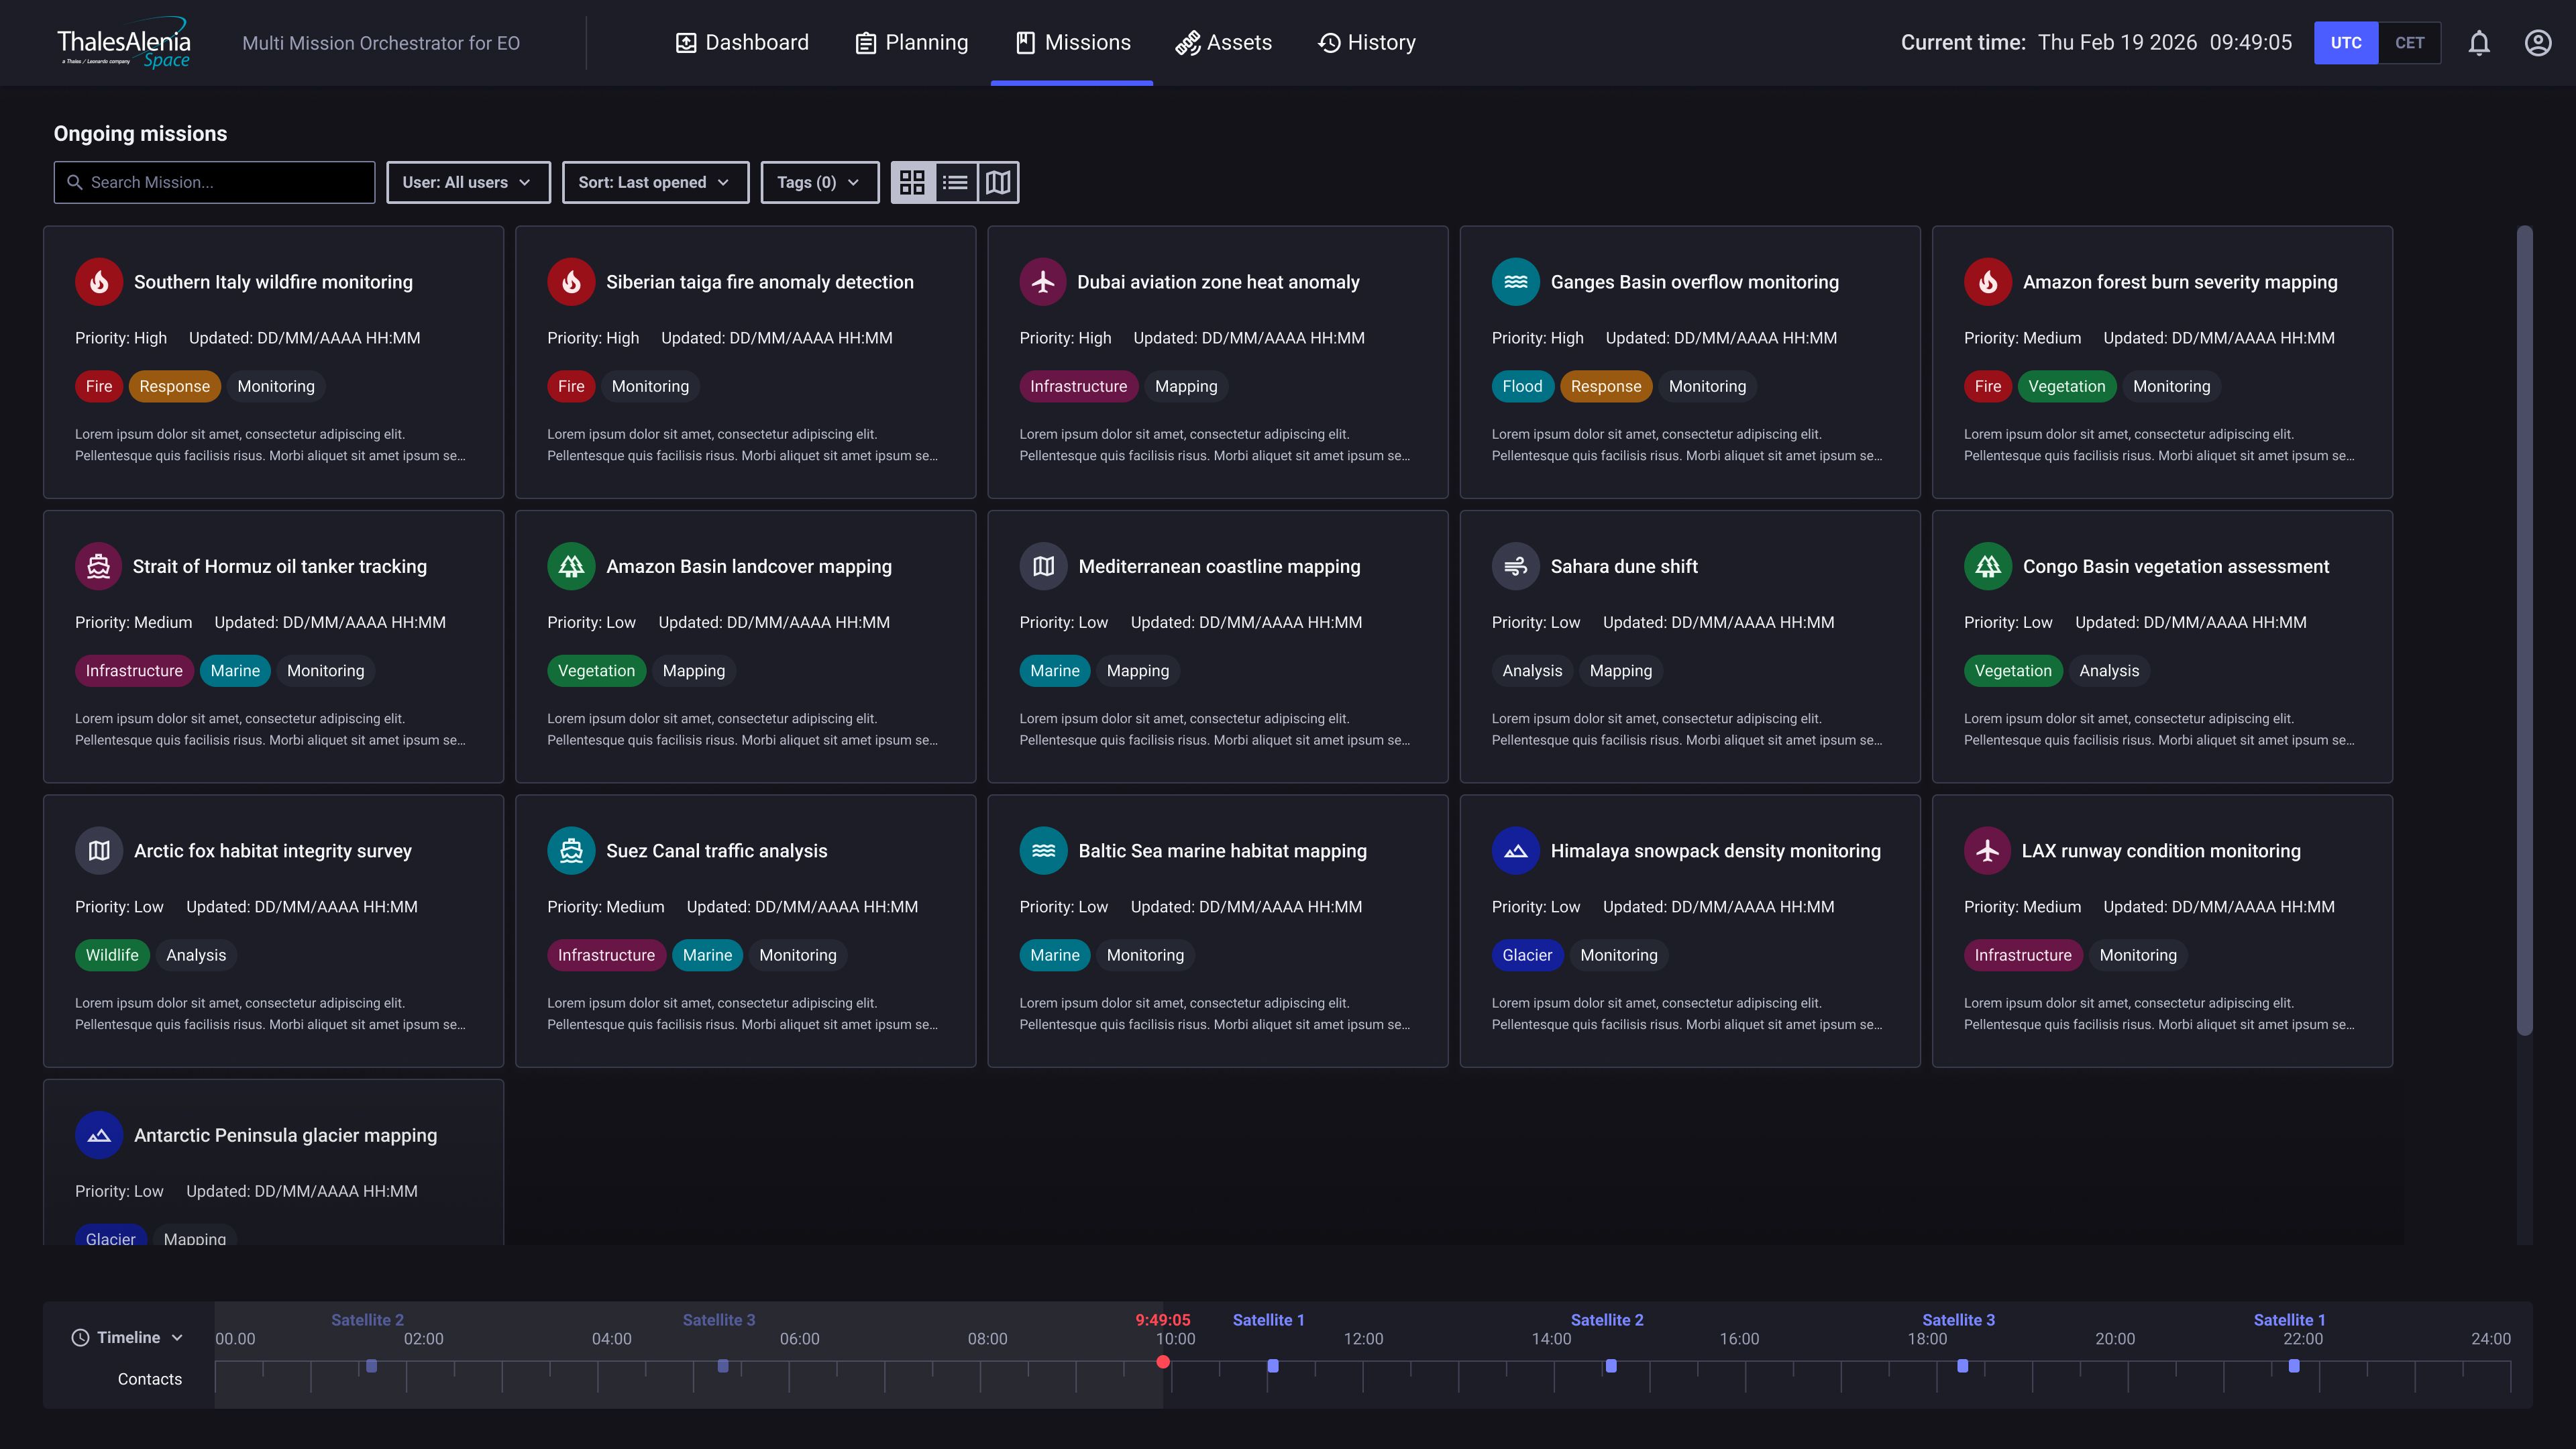
Task: Go to the Planning tab
Action: click(x=911, y=43)
